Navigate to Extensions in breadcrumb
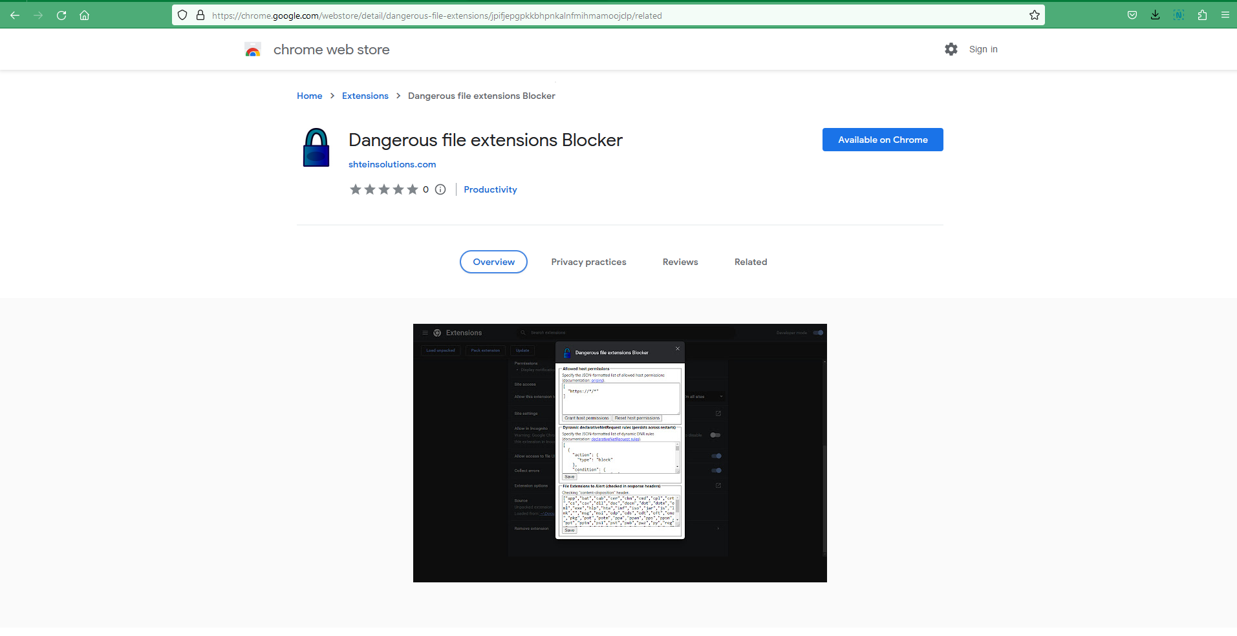Screen dimensions: 1237x636 [365, 96]
